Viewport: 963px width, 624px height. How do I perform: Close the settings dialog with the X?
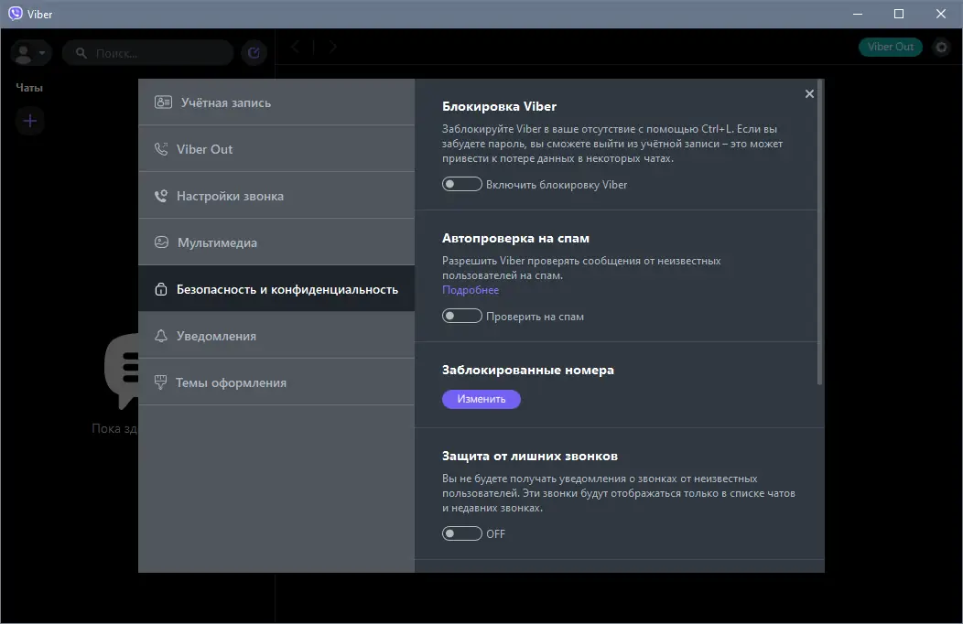click(x=809, y=94)
